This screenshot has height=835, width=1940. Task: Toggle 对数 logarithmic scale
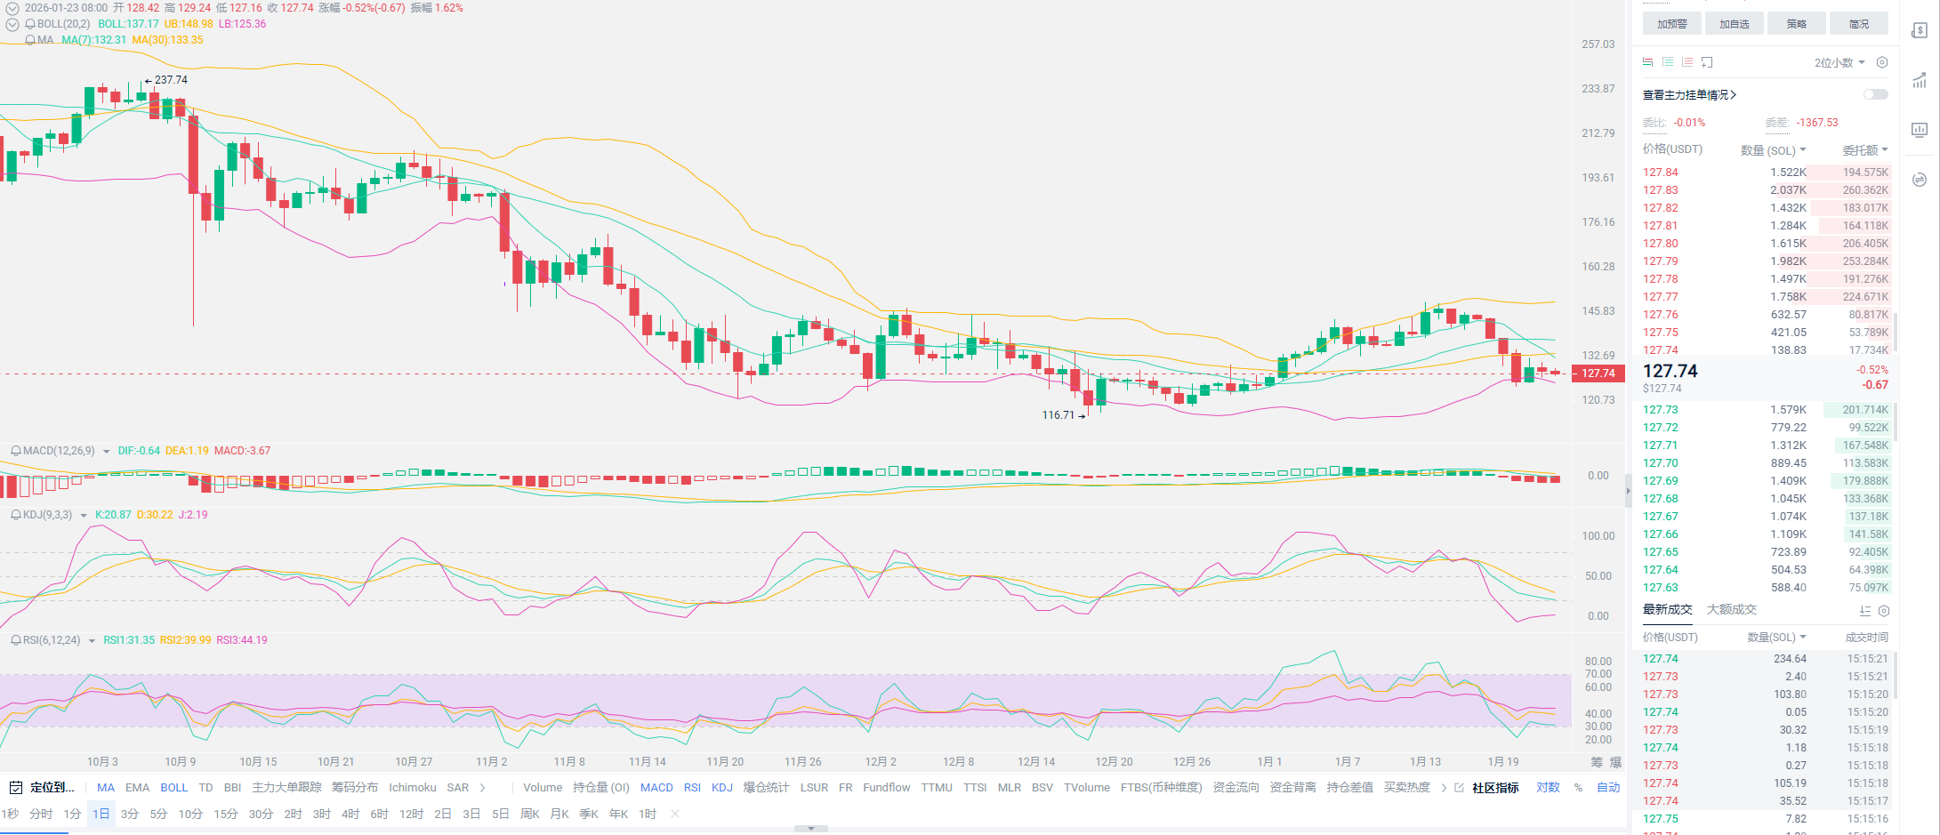click(1548, 788)
